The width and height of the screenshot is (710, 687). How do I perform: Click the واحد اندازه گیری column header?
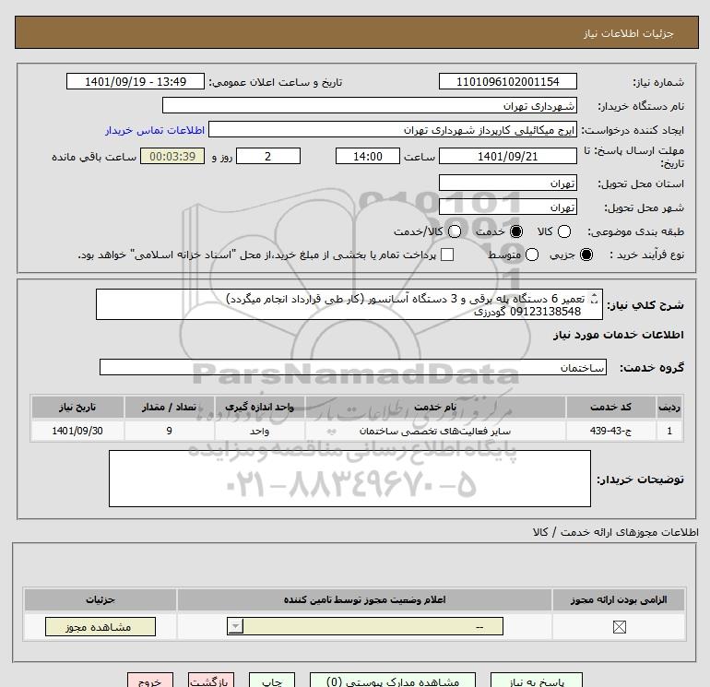click(x=259, y=407)
